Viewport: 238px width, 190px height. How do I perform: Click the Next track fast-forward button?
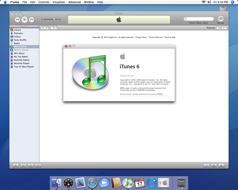coord(31,20)
